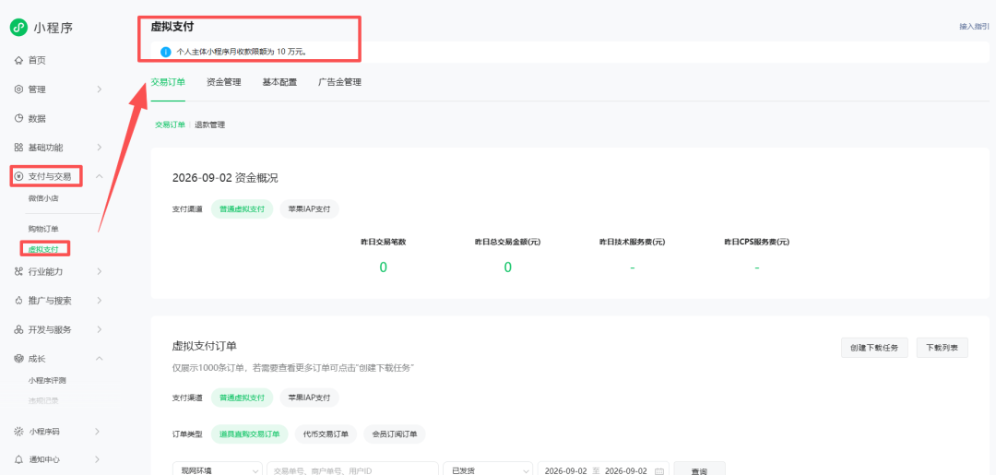Select 会员订阅订单 order type
This screenshot has height=475, width=996.
click(395, 434)
